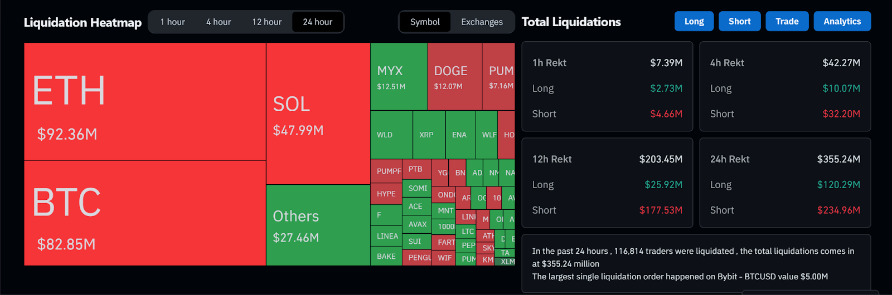Click the blue Long button
The height and width of the screenshot is (295, 892).
pos(694,22)
